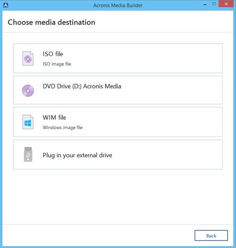Click the "Acronis Media Builder" window title

point(118,5)
